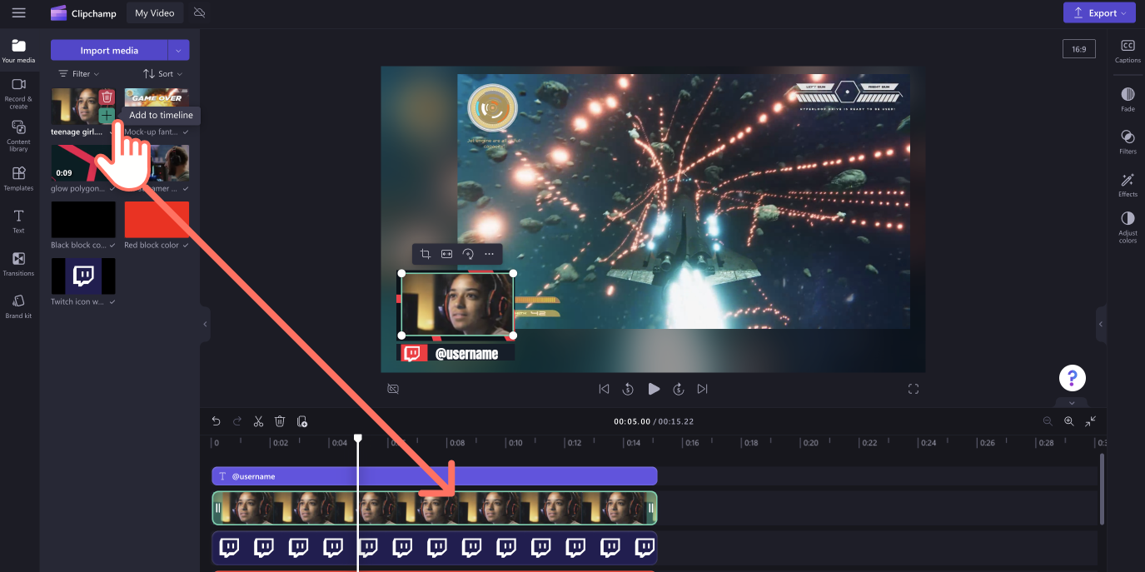Open the Sort dropdown in media panel
The width and height of the screenshot is (1145, 572).
162,74
